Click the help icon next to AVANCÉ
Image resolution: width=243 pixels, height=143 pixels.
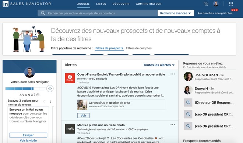coord(38,95)
